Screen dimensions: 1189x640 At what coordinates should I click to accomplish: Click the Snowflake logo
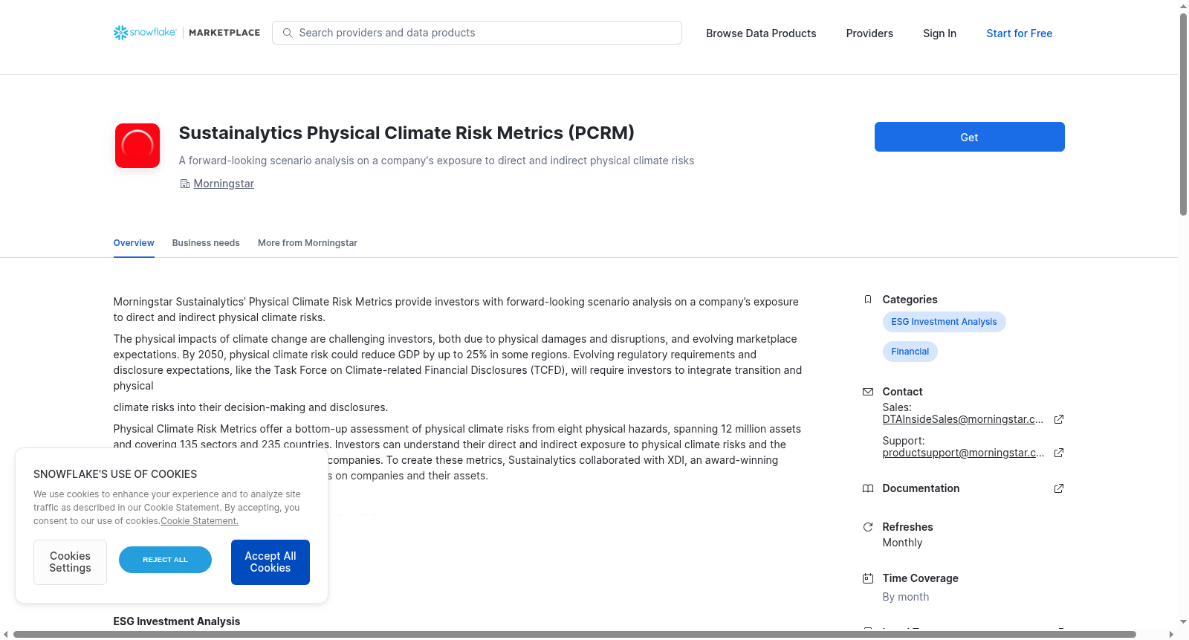pyautogui.click(x=145, y=33)
